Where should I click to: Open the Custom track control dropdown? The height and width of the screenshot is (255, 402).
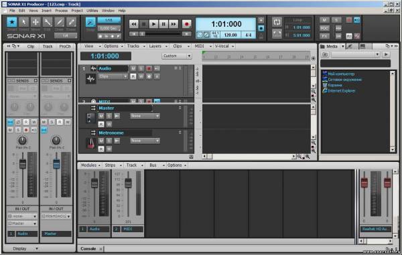tap(177, 56)
